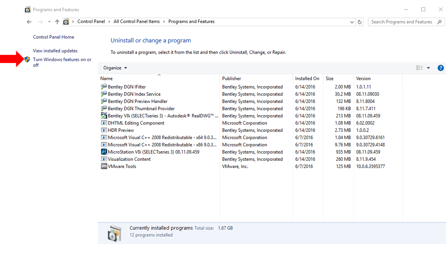The height and width of the screenshot is (256, 446).
Task: Navigate up one level with up arrow
Action: [x=57, y=22]
